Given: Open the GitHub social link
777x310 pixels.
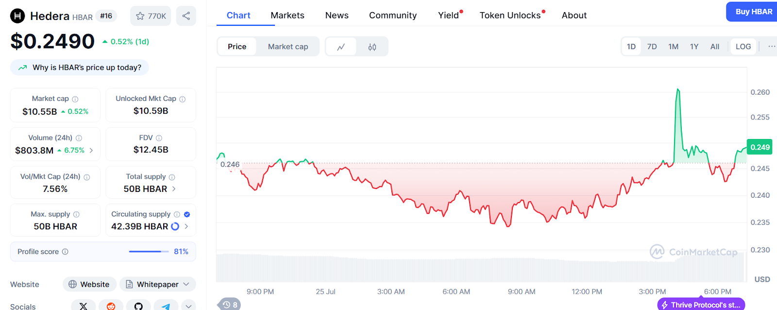Looking at the screenshot, I should [138, 306].
